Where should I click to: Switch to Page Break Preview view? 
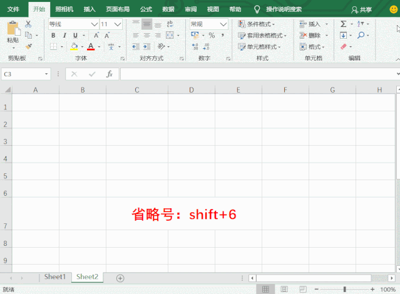(303, 289)
